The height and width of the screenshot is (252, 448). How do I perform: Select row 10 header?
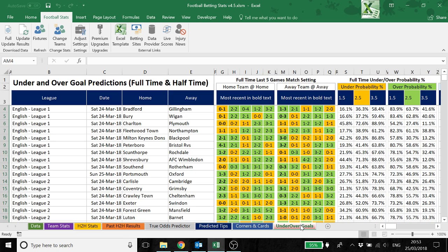(5, 152)
